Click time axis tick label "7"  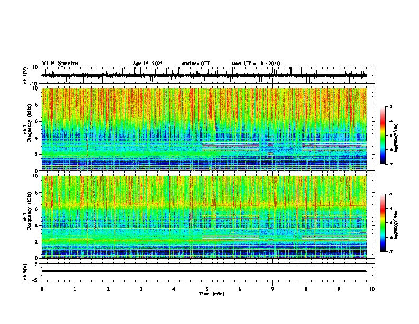(x=273, y=289)
